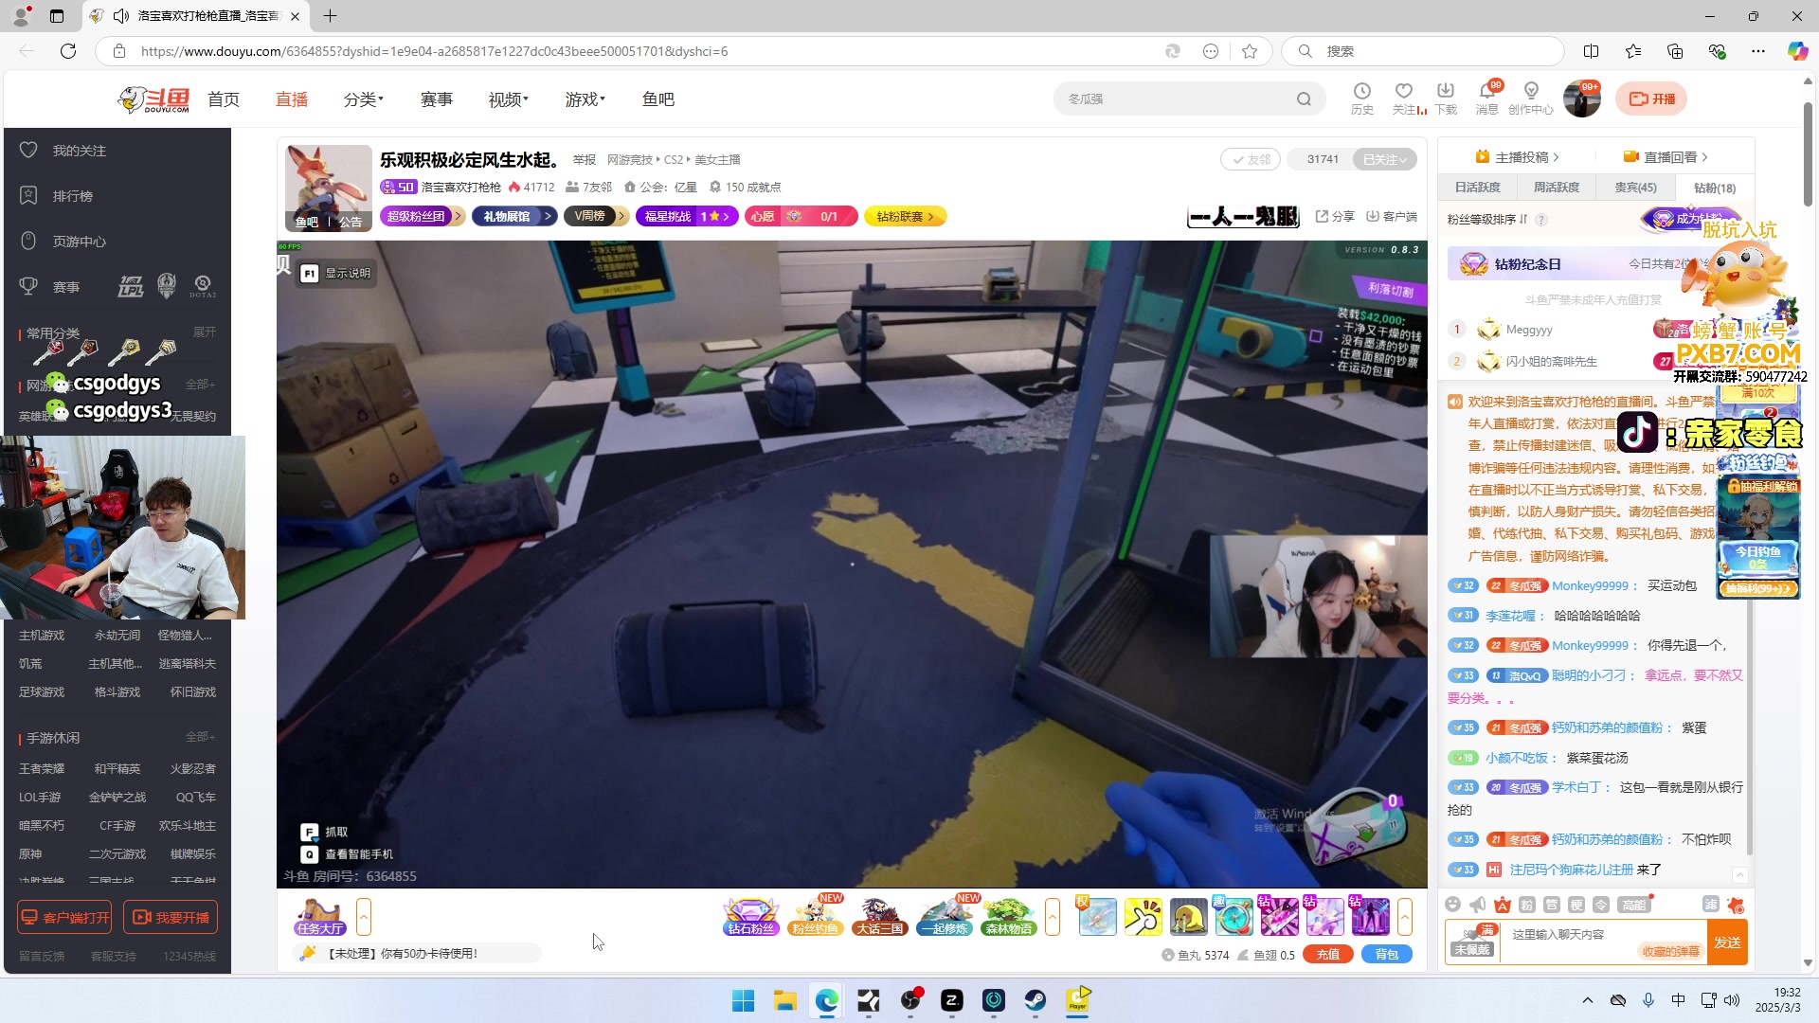Show all 手游休闲 categories via 全部
1819x1023 pixels.
click(200, 737)
